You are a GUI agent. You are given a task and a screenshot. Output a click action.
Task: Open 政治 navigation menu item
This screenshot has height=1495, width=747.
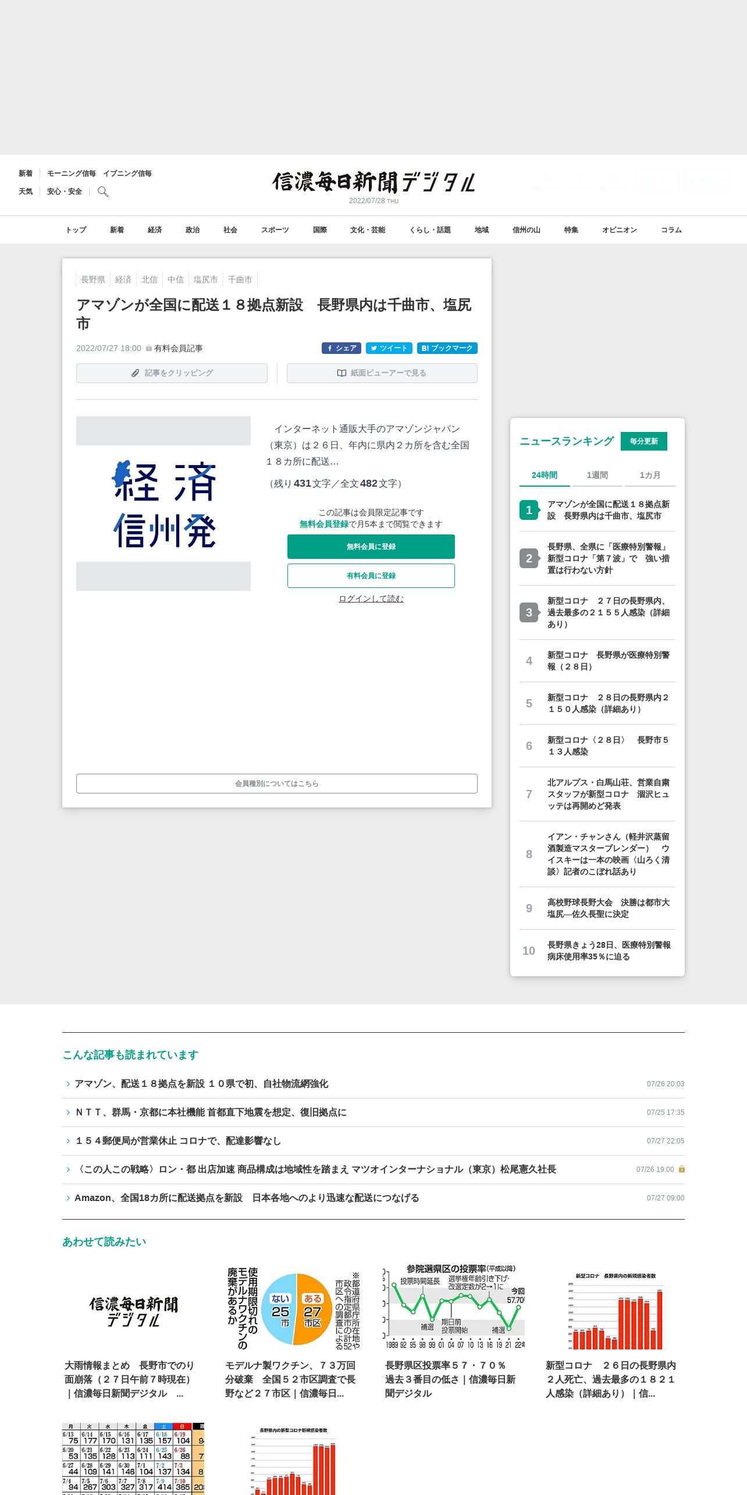point(193,230)
